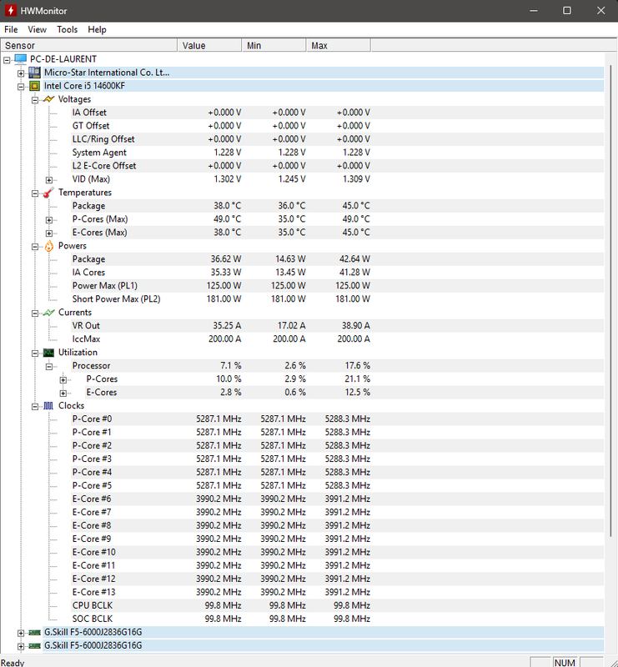Open the View menu
Viewport: 618px width, 667px height.
coord(37,29)
